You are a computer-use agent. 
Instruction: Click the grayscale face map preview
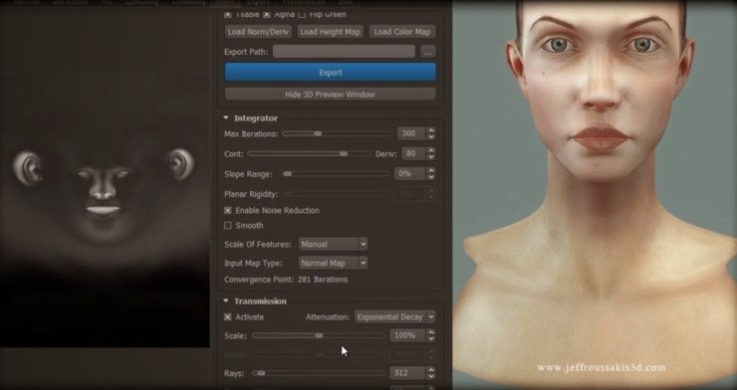pos(105,178)
